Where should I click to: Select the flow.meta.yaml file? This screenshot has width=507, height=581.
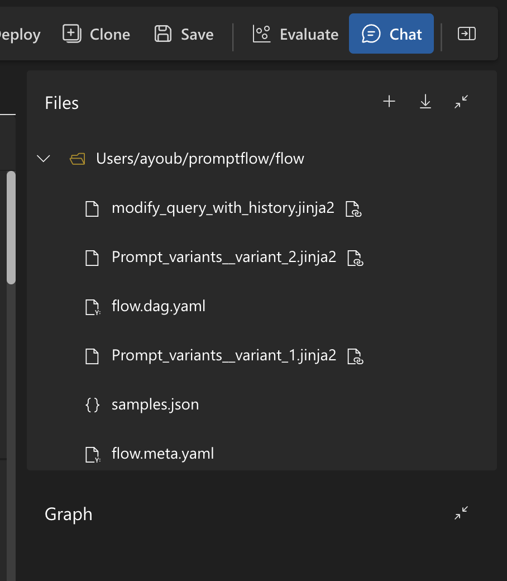[x=162, y=454]
